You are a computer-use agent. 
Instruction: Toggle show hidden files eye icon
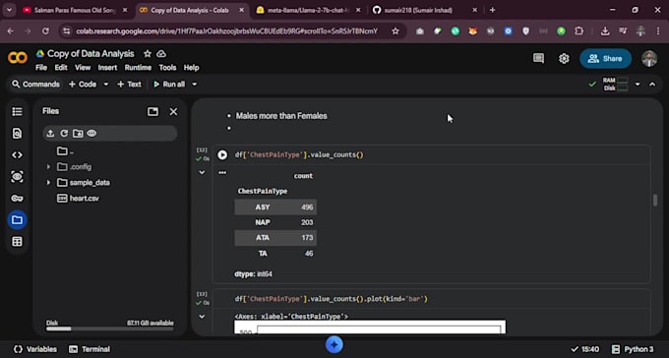pos(91,133)
